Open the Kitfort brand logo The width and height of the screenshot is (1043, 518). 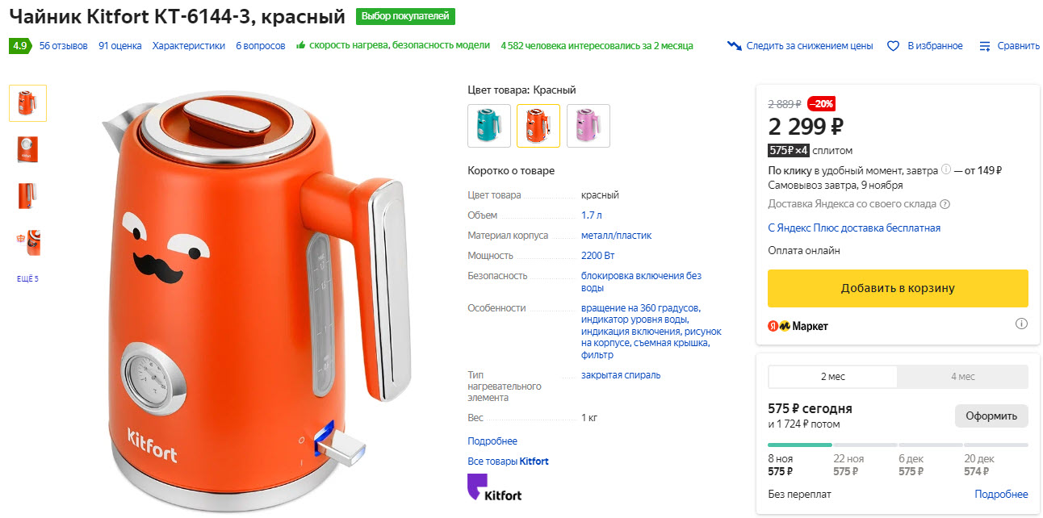tap(494, 487)
